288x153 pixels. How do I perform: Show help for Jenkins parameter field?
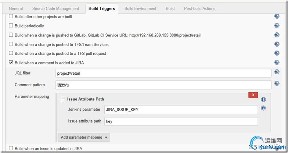click(x=263, y=108)
